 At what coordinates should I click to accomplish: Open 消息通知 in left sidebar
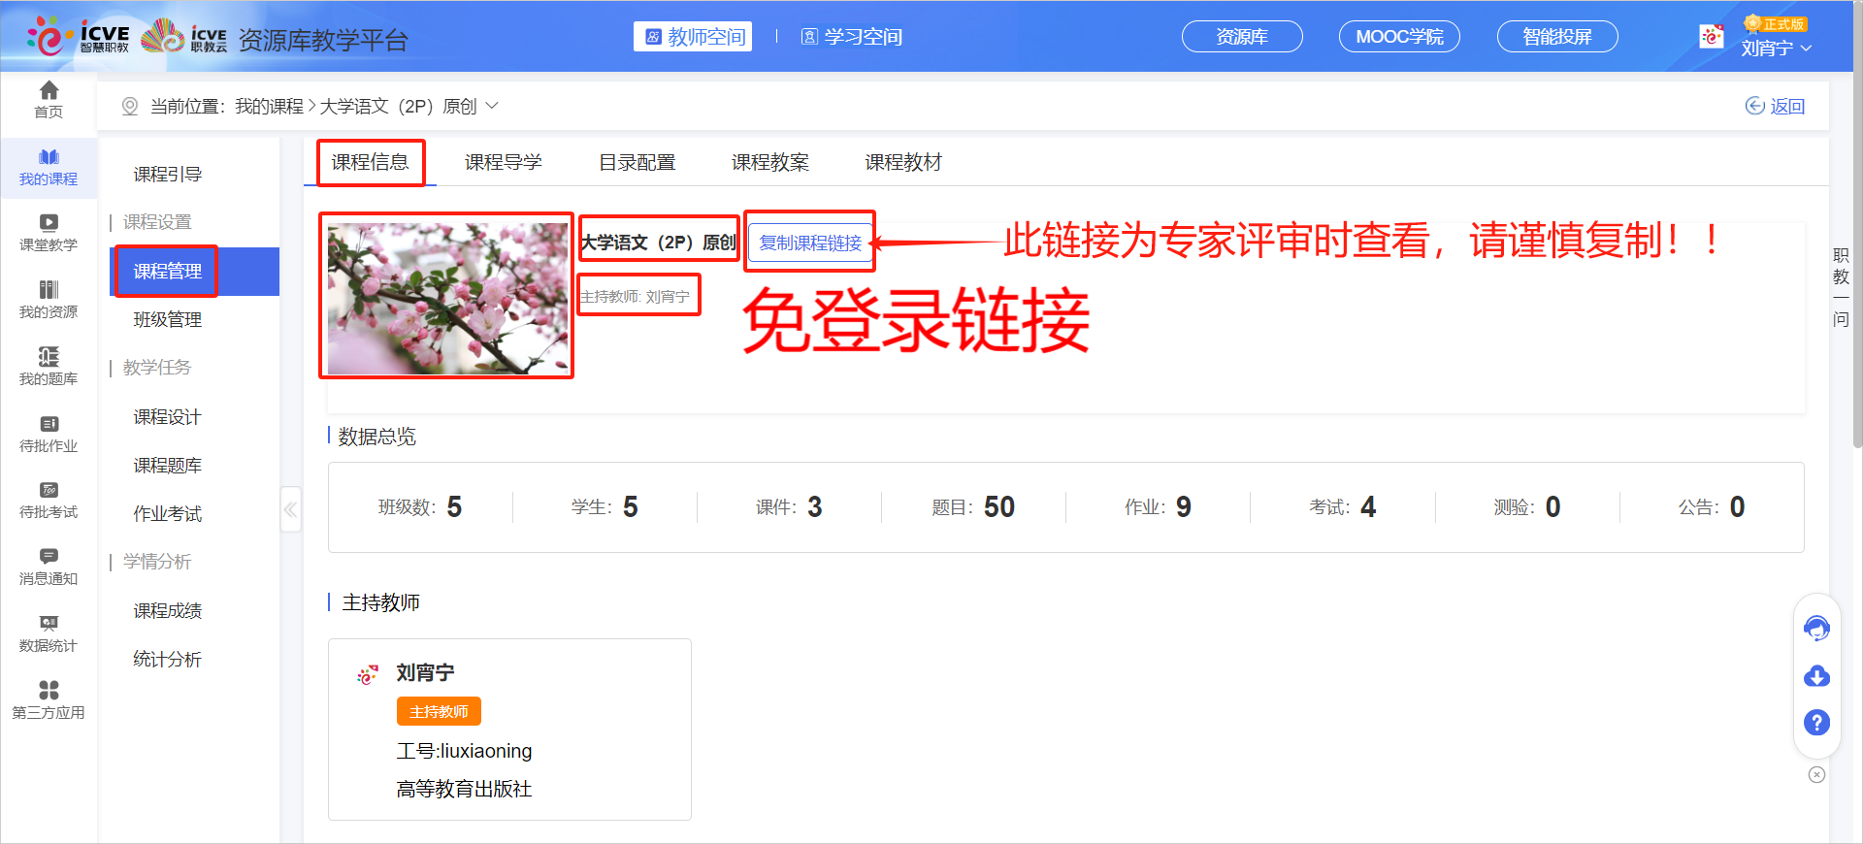[x=49, y=567]
